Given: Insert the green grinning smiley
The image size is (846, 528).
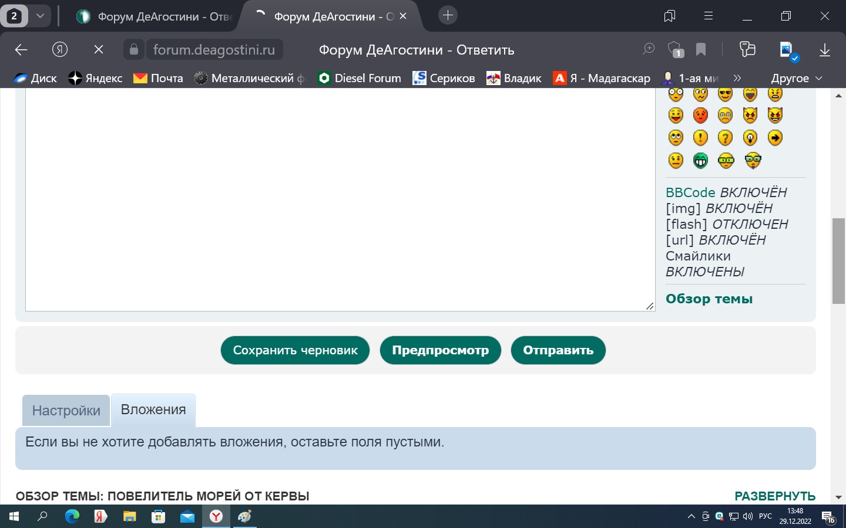Looking at the screenshot, I should click(x=700, y=161).
